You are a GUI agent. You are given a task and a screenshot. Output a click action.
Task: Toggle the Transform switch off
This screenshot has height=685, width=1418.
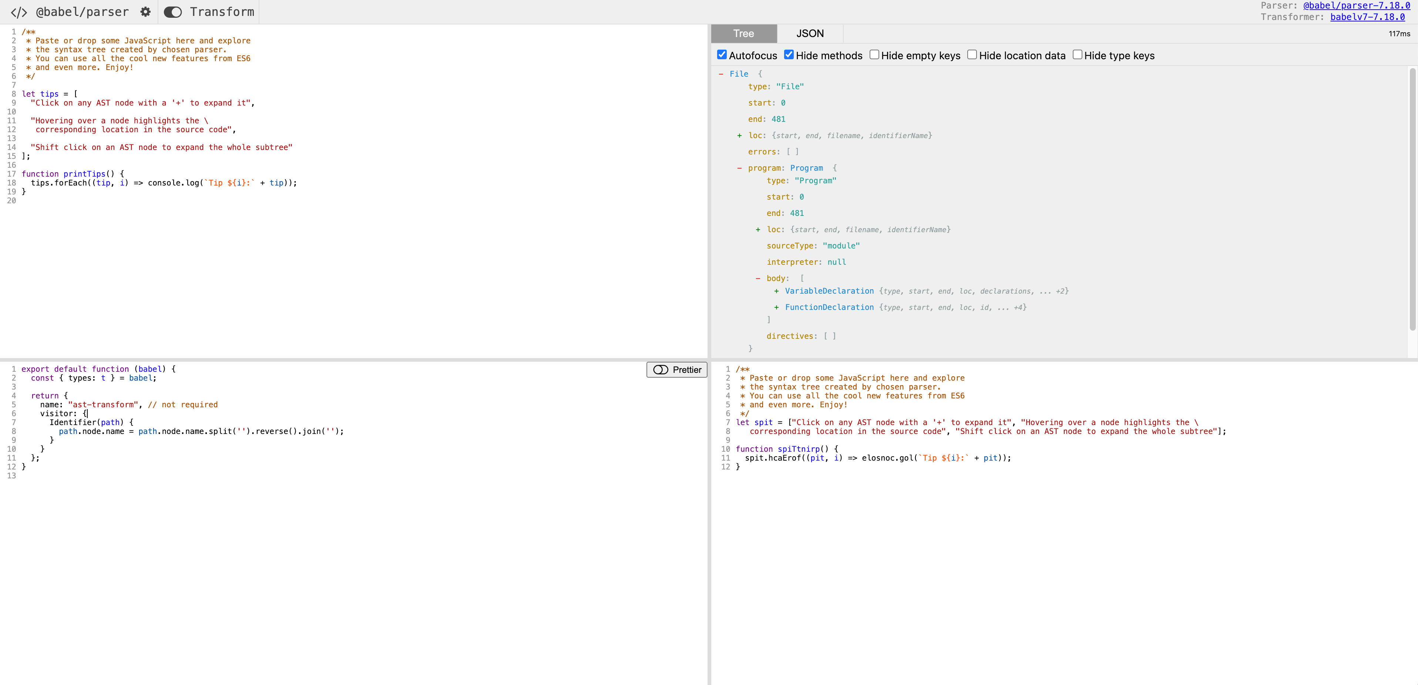(x=173, y=12)
